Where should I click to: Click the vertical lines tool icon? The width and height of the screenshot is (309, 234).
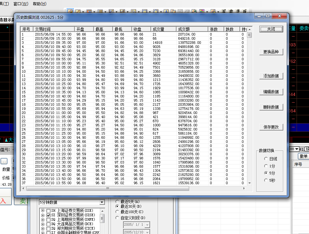(100, 11)
